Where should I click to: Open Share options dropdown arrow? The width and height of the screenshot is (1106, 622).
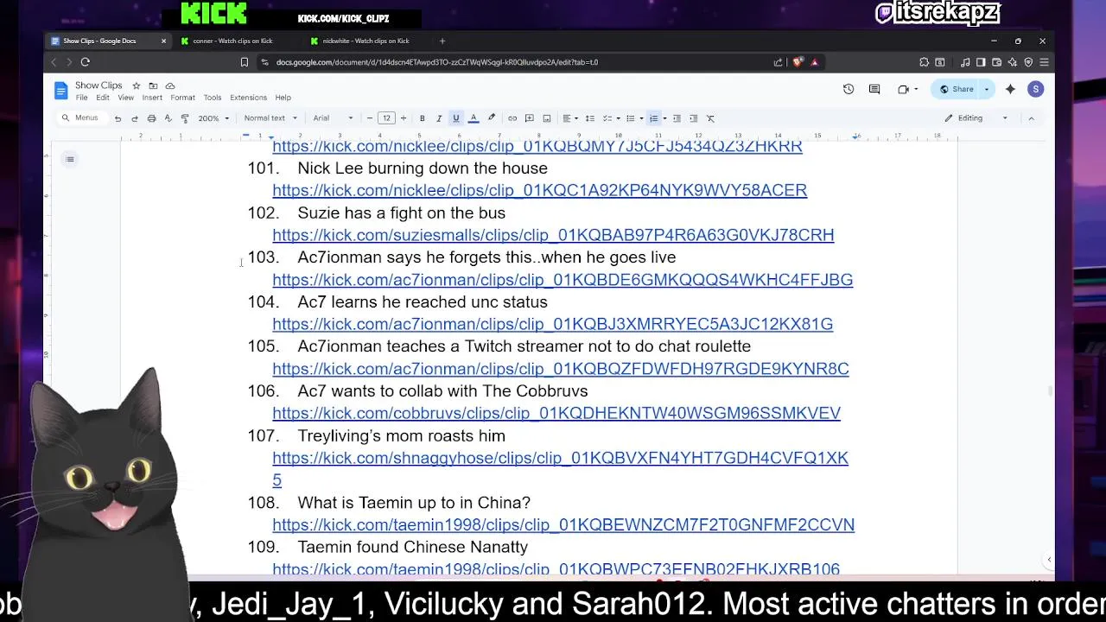pyautogui.click(x=986, y=89)
